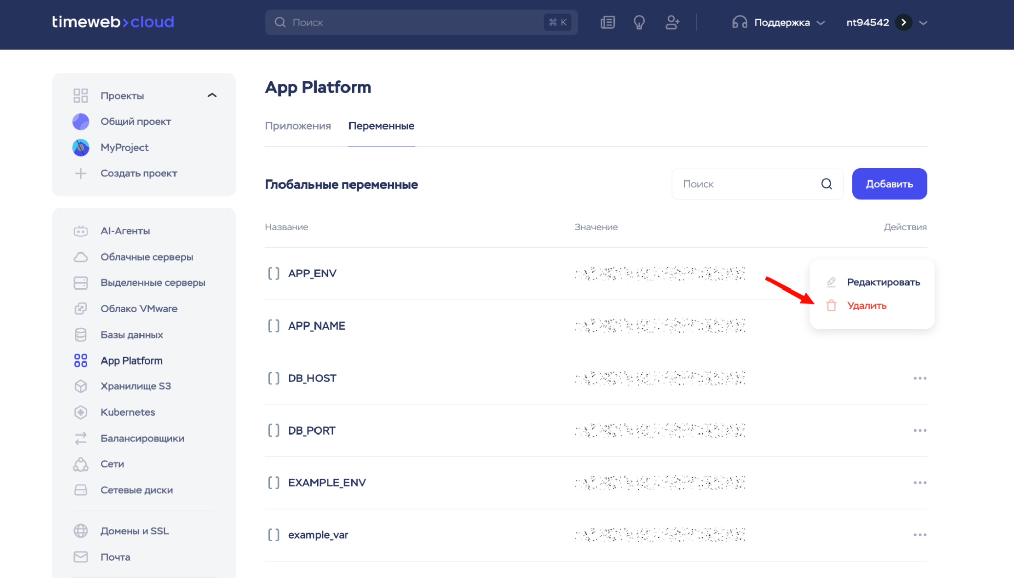Click the add user icon in header
1014x579 pixels.
(672, 22)
